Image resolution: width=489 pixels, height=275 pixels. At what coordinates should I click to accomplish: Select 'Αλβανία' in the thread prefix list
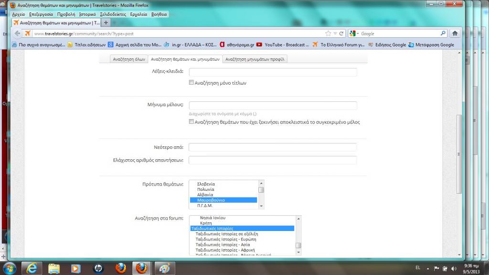coord(205,195)
